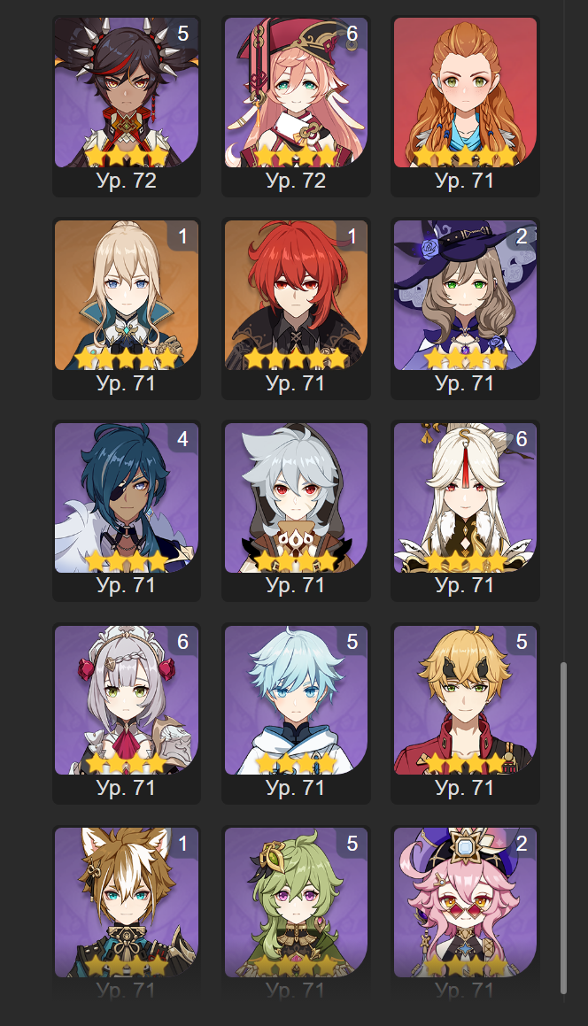Click the 'Ур. 71' label under Aloy
Viewport: 588px width, 1026px height.
click(465, 181)
